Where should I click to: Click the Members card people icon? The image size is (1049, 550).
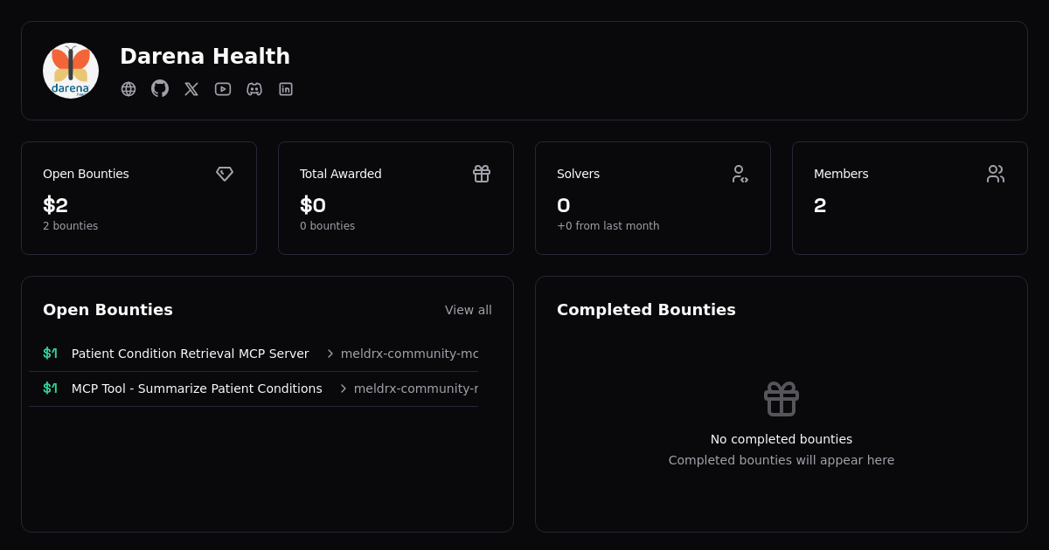996,174
